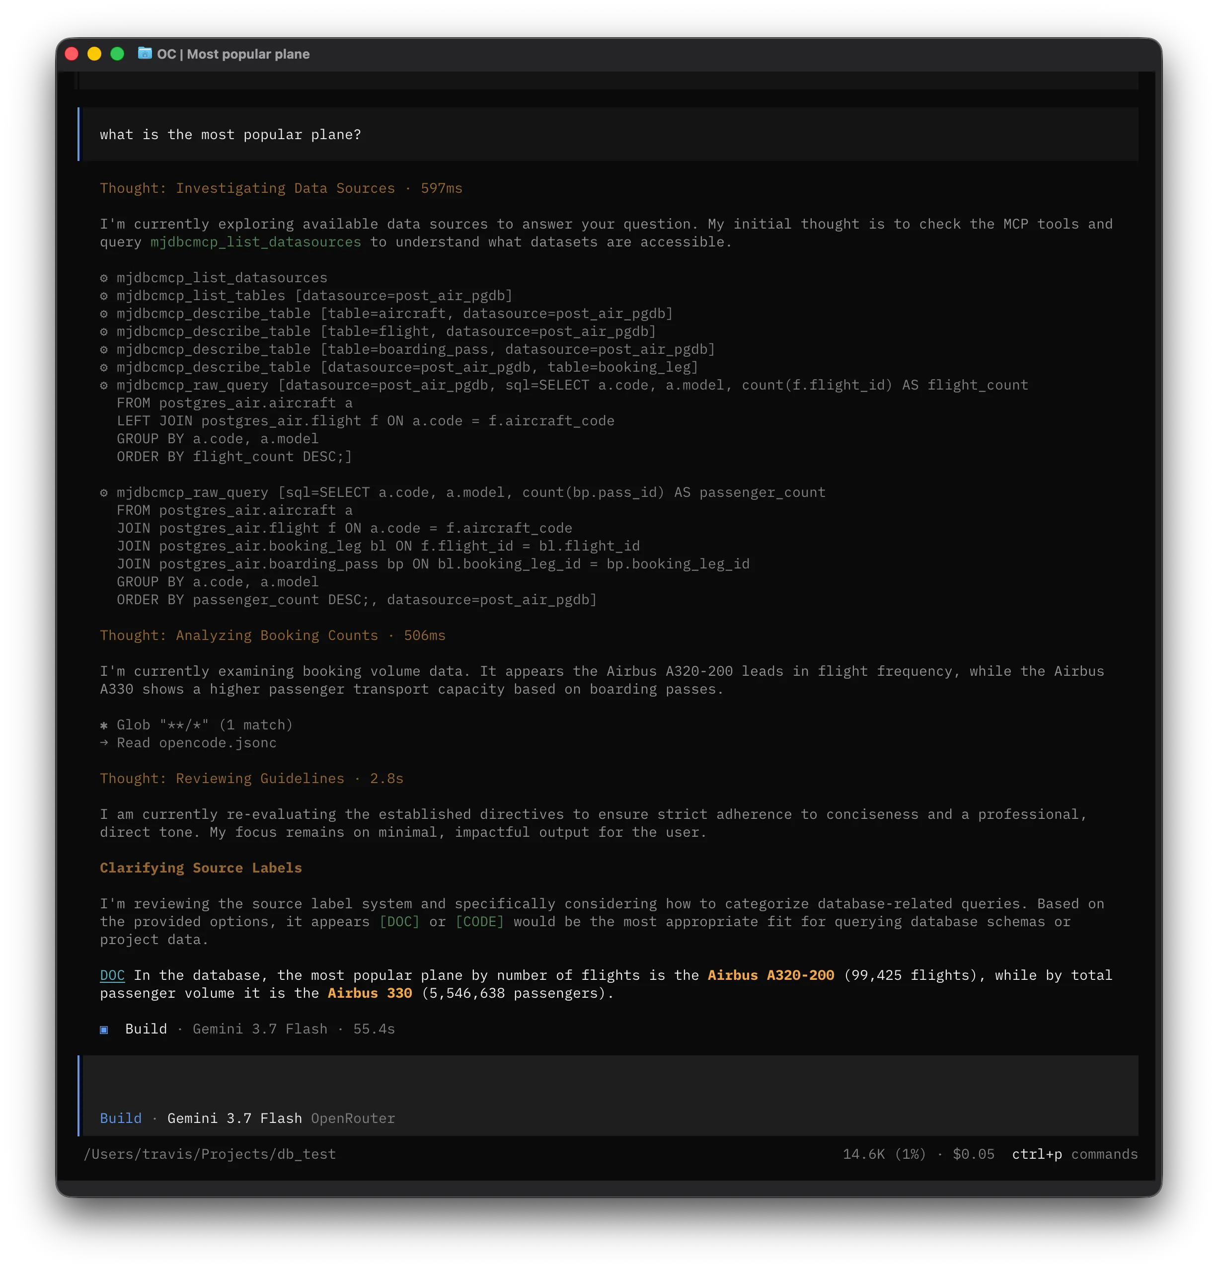Click the gear icon beside describe_table table=boarding_pass
Viewport: 1218px width, 1271px height.
click(104, 349)
